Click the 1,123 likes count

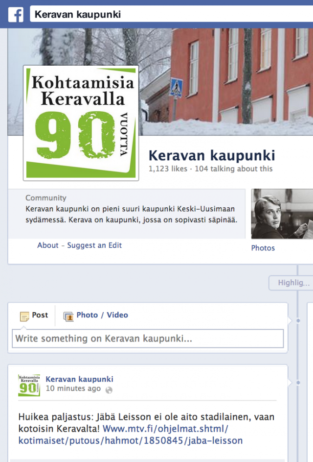click(x=168, y=169)
